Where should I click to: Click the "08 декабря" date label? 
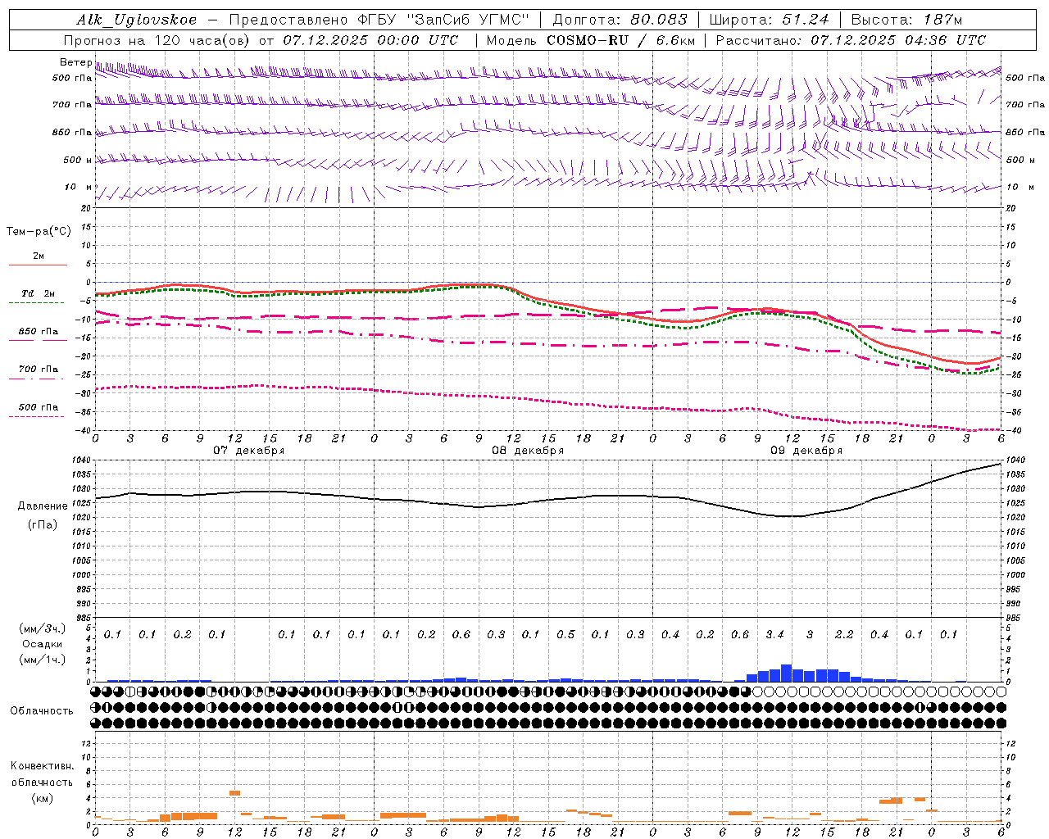click(528, 451)
